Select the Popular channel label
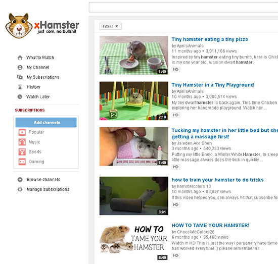The height and width of the screenshot is (264, 278). click(x=36, y=132)
